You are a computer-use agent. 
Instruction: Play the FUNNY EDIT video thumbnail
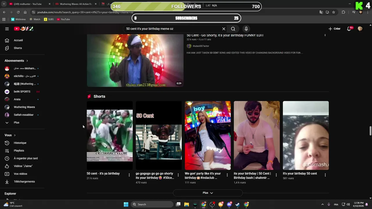135,60
